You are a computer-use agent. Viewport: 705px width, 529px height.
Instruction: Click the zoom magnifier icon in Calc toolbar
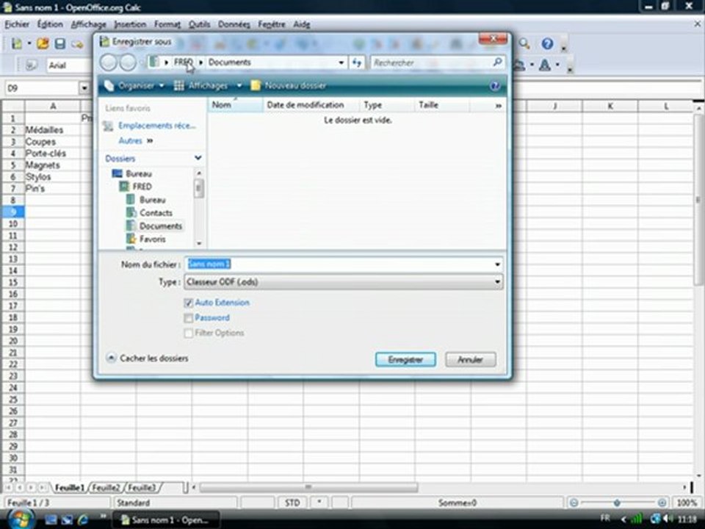click(x=524, y=43)
